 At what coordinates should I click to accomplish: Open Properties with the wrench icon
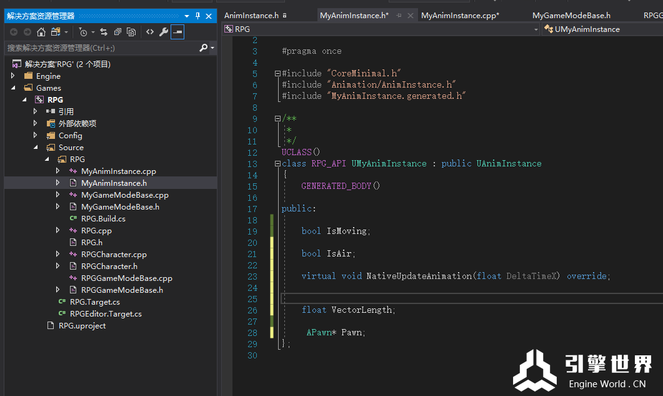(x=164, y=32)
